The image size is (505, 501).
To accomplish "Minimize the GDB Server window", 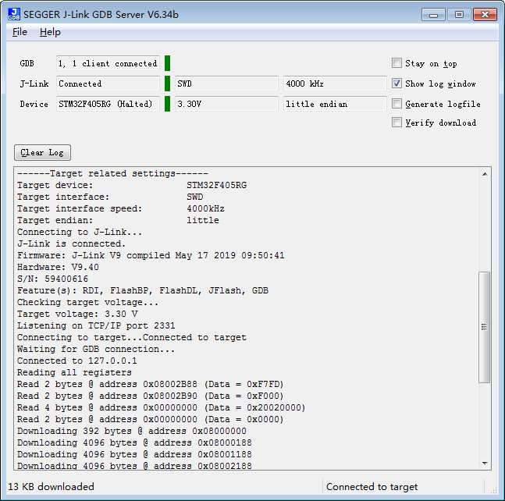I will click(x=433, y=15).
